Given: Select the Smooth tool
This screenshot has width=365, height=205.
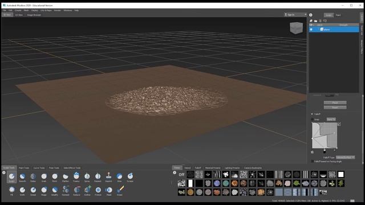Looking at the screenshot, I should pyautogui.click(x=22, y=177).
